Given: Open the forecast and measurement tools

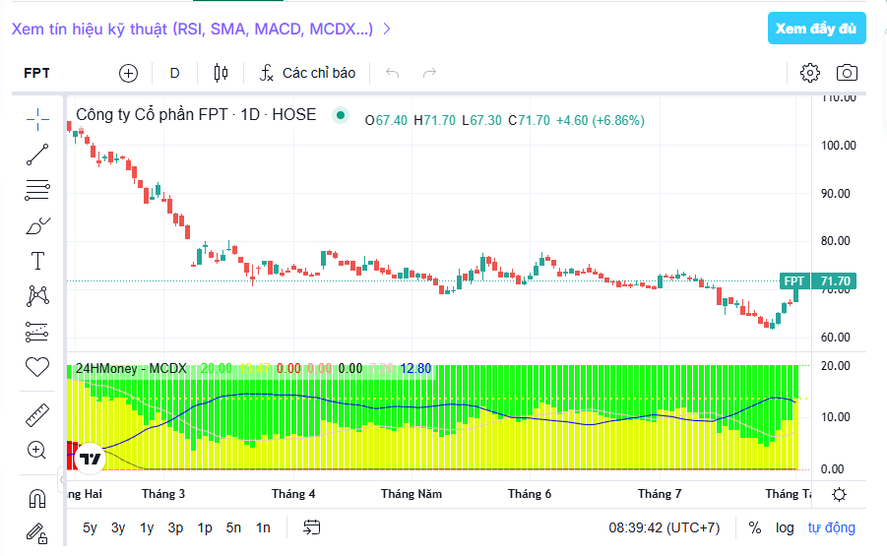Looking at the screenshot, I should [x=37, y=332].
